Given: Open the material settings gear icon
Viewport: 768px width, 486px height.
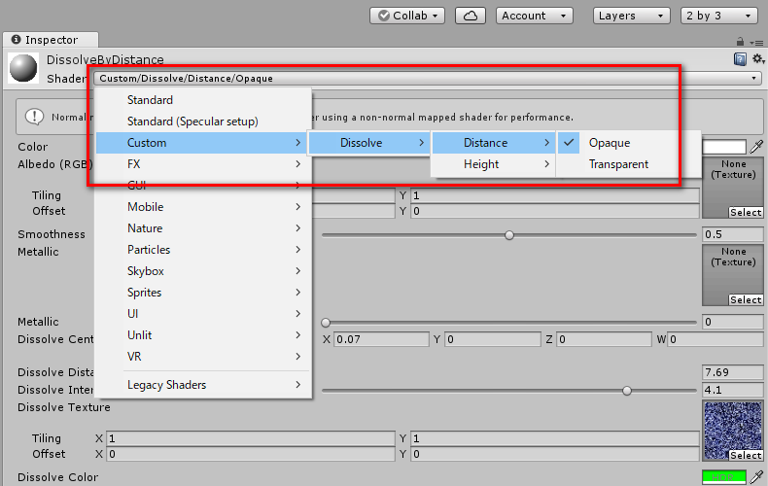Looking at the screenshot, I should tap(758, 58).
